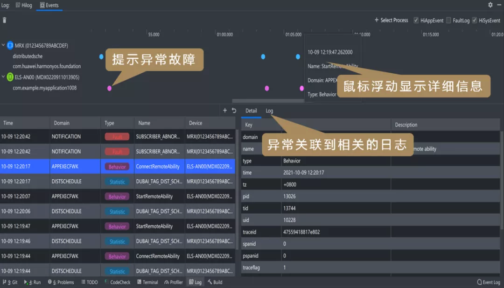Select the StartRemoteAbility 12:19:47 row
Viewport: 504px width, 288px height.
click(x=118, y=226)
